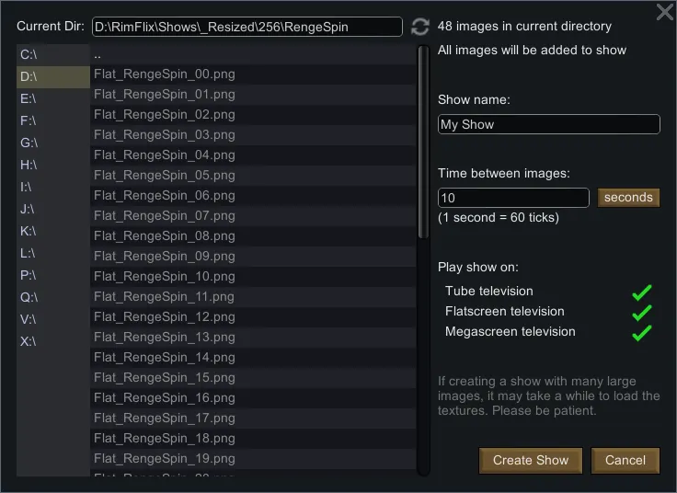Close the add show dialog

(x=664, y=12)
